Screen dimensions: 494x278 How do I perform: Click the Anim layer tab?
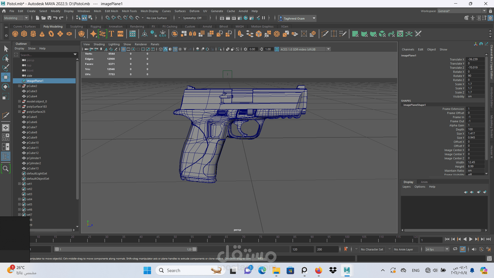click(x=424, y=182)
